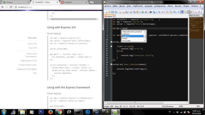
Task: Open Photoshop from the taskbar
Action: point(41,112)
